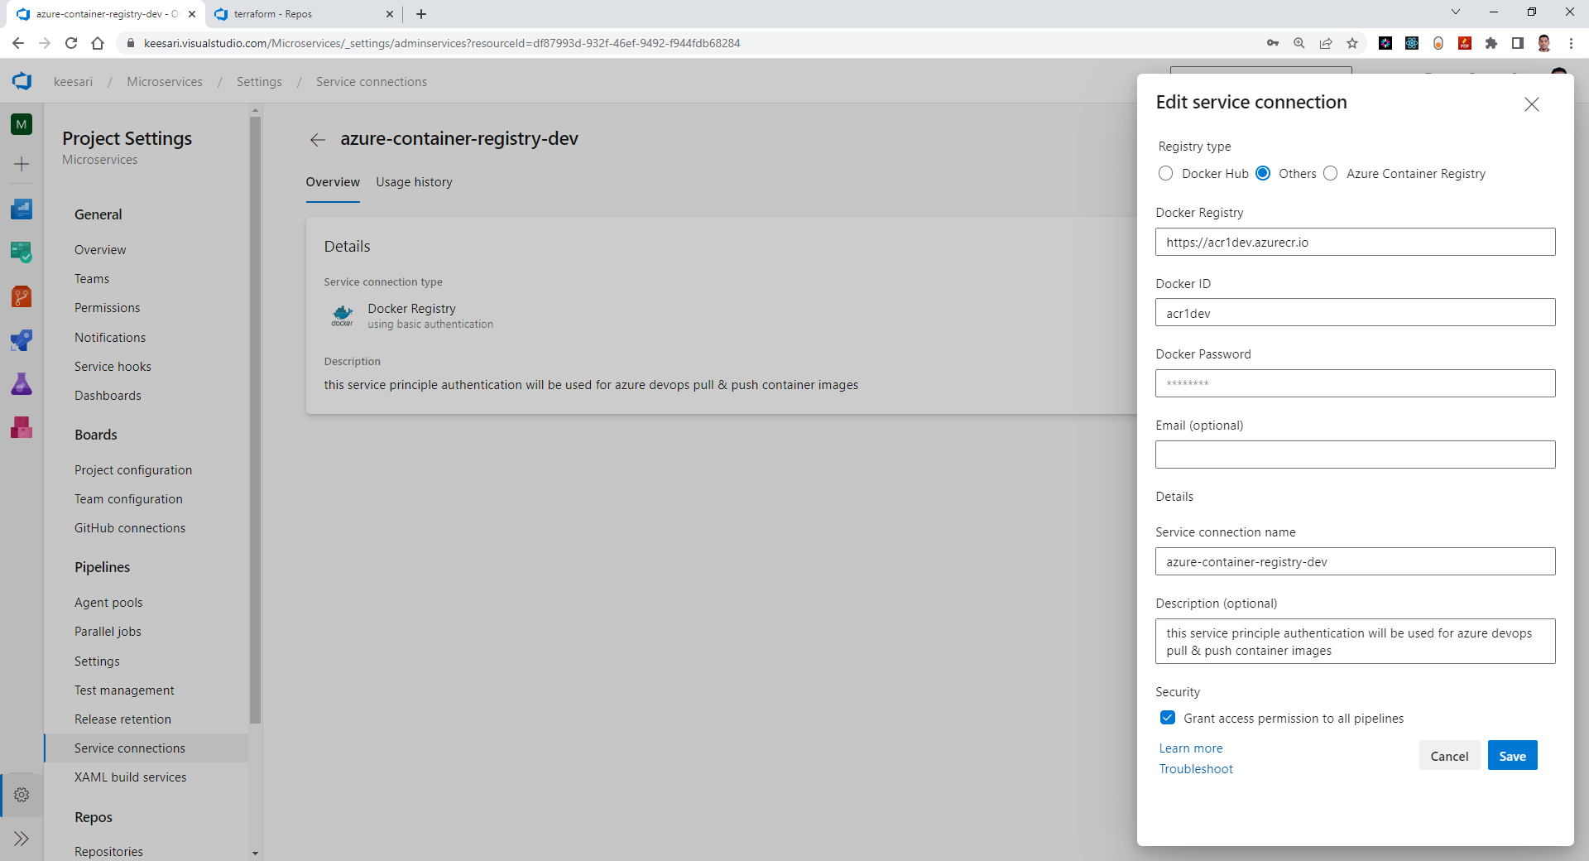Open XAML build services settings
The height and width of the screenshot is (861, 1589).
coord(131,777)
